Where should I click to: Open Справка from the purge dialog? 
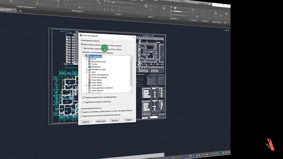129,120
